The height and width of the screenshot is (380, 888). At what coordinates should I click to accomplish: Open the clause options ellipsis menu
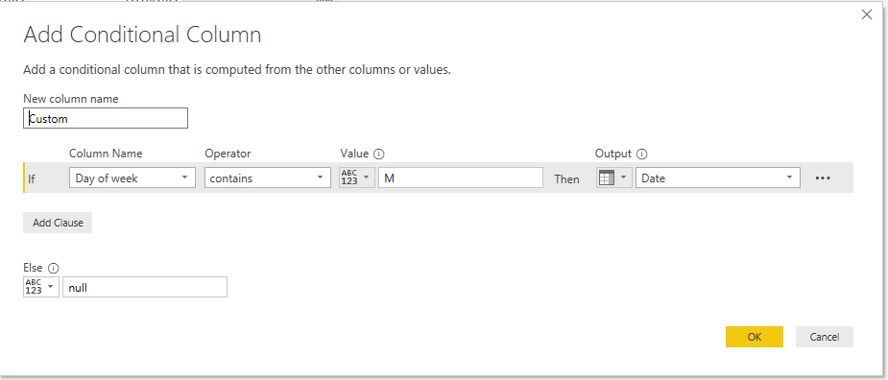coord(823,178)
